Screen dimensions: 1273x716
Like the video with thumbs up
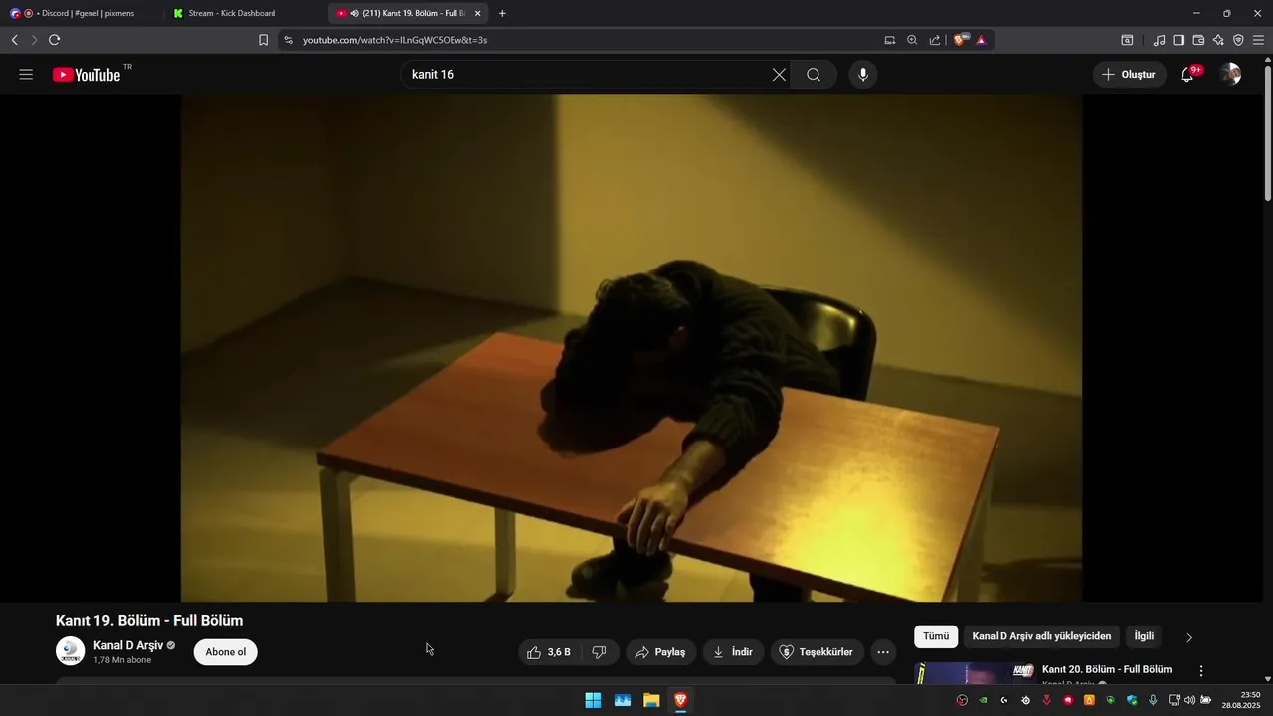549,652
